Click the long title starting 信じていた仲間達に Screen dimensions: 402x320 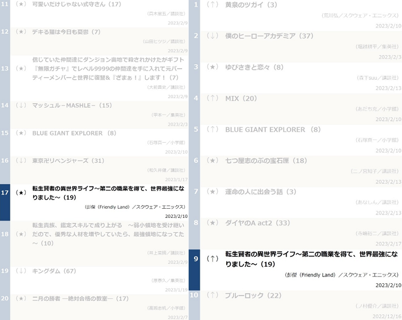108,69
